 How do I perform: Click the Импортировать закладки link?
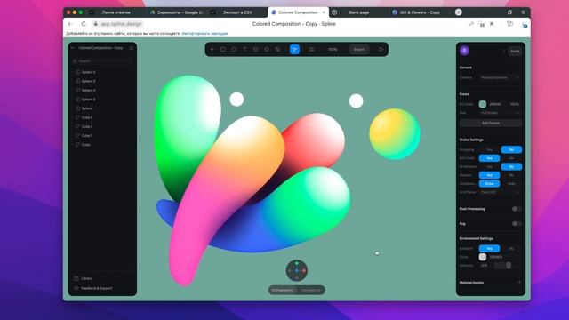click(x=204, y=34)
